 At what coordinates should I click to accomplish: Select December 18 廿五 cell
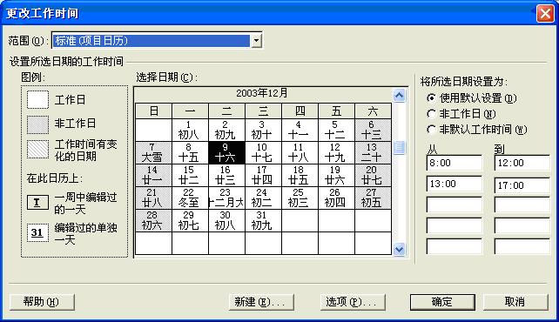coord(300,175)
